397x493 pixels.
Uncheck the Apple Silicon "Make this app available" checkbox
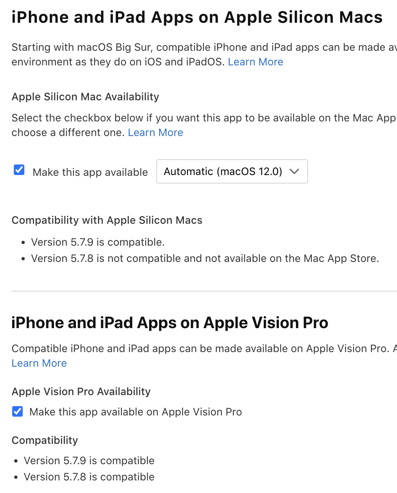[19, 170]
